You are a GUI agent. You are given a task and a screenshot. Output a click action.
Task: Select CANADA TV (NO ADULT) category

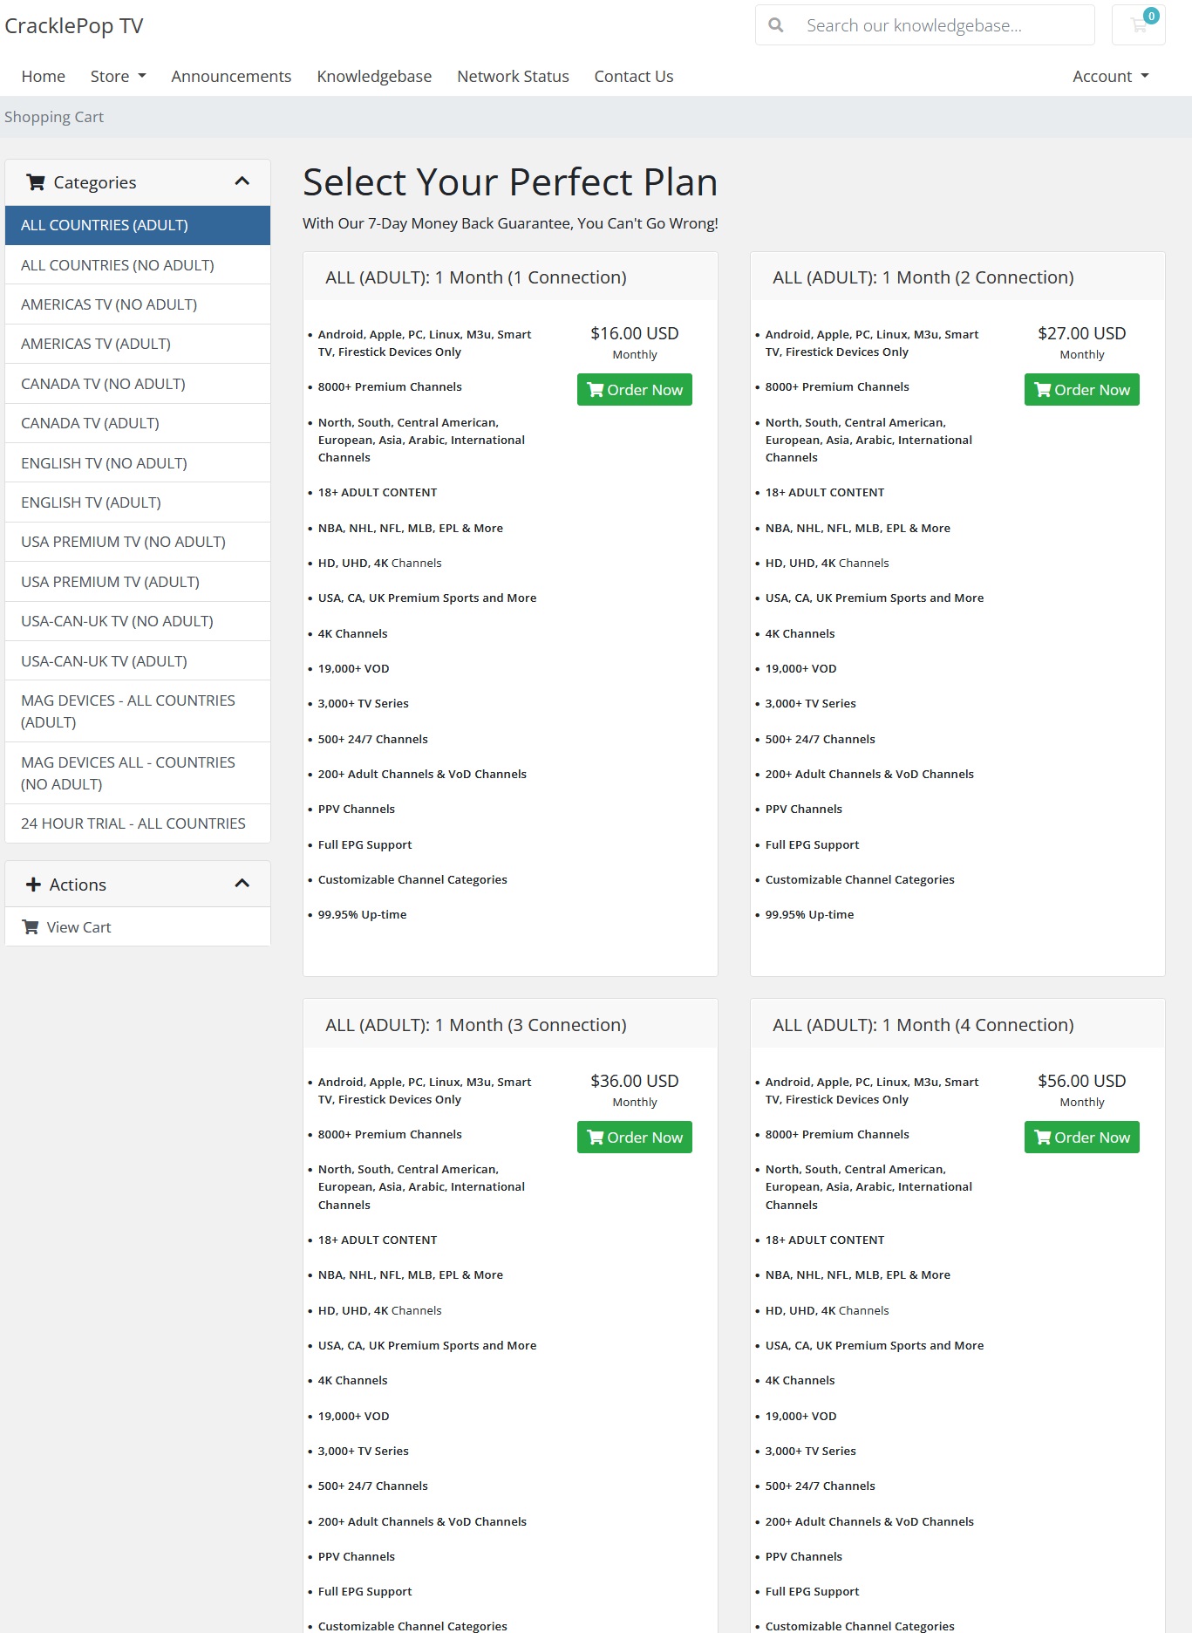[138, 384]
